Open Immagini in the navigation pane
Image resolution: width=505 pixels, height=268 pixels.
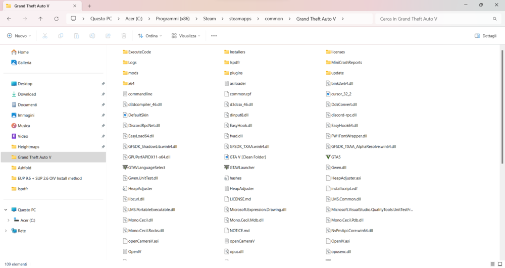coord(23,115)
